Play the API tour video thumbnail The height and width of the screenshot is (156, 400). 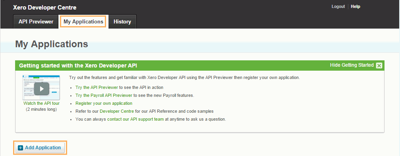click(41, 87)
